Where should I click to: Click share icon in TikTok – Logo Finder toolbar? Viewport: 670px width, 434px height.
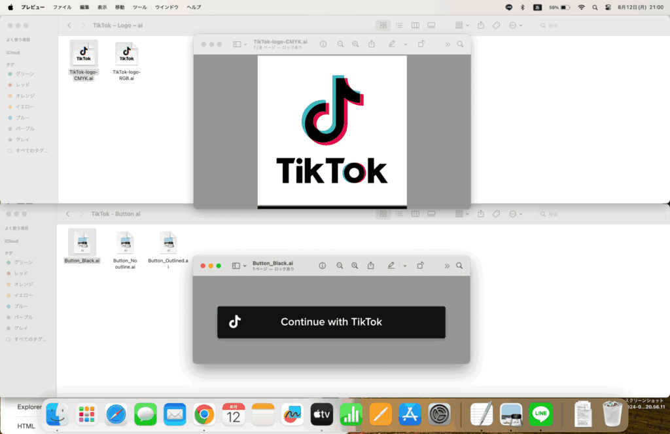[x=481, y=26]
